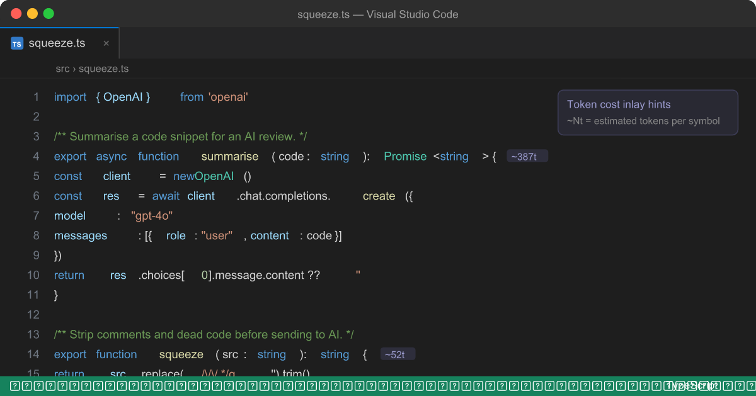Click '.choices[' on line 10
The height and width of the screenshot is (396, 756).
coord(161,275)
